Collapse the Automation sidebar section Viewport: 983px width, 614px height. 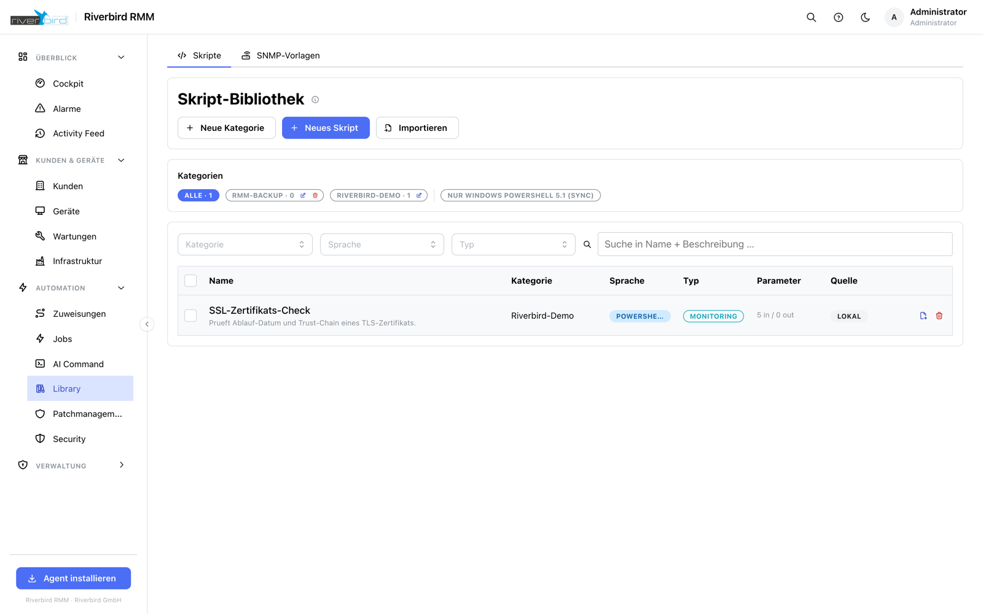pyautogui.click(x=72, y=288)
